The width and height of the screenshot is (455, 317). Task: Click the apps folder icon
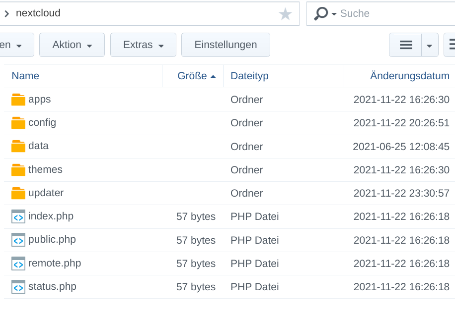pos(18,100)
